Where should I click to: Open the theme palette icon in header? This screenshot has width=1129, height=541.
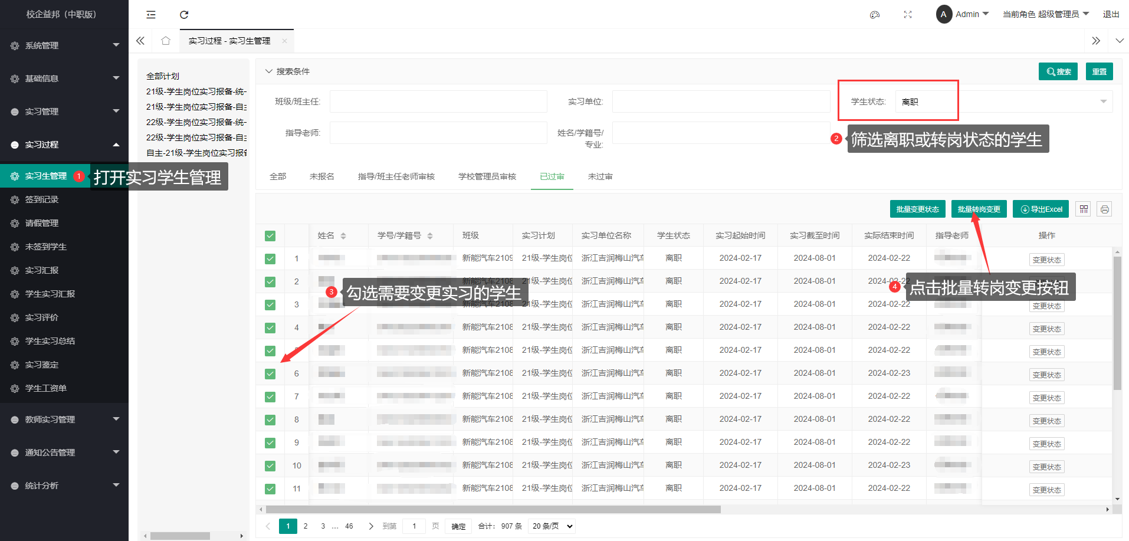click(x=875, y=15)
